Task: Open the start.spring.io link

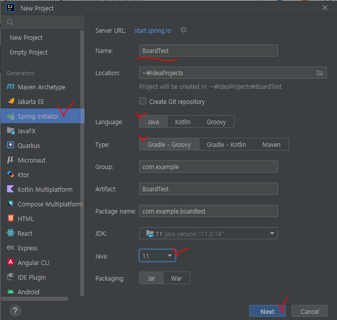Action: coord(152,31)
